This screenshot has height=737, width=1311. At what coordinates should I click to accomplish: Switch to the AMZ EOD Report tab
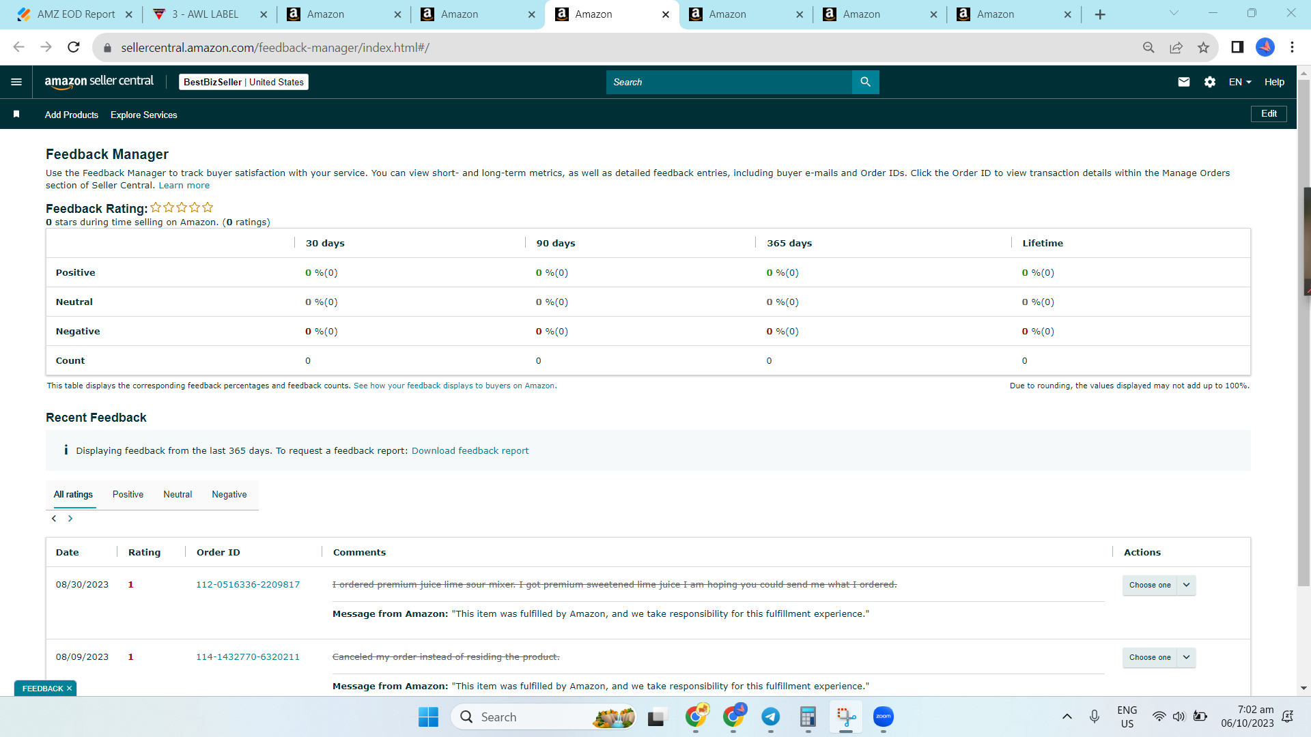pyautogui.click(x=75, y=14)
